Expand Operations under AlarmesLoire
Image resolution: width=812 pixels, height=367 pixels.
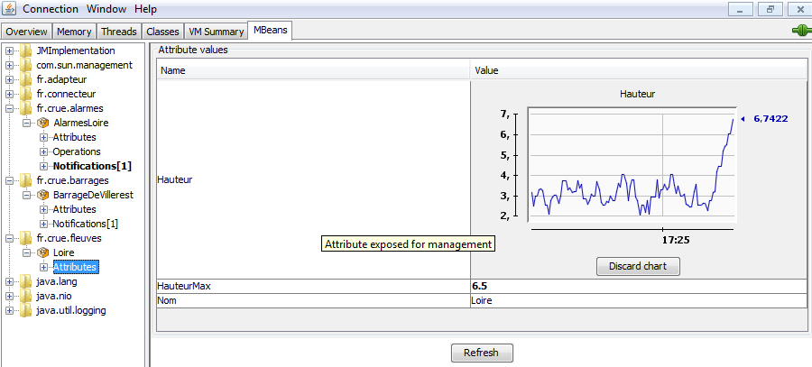tap(44, 151)
